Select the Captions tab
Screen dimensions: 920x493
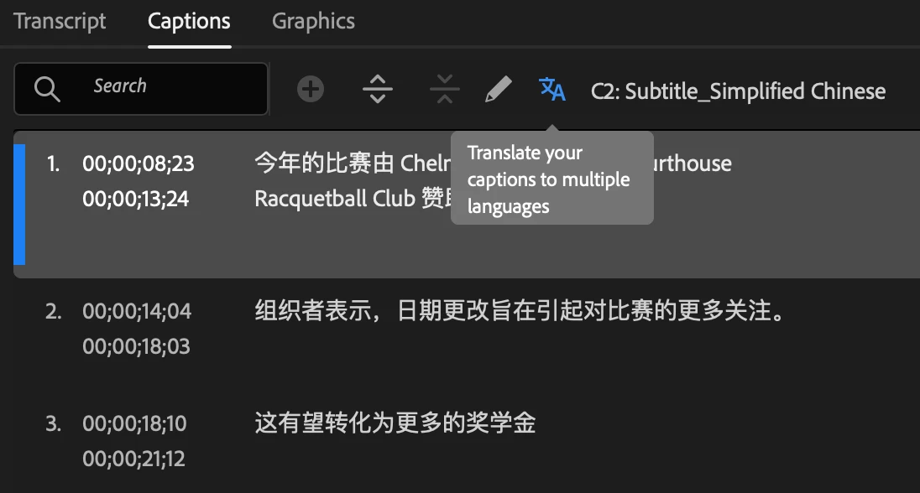[x=189, y=21]
